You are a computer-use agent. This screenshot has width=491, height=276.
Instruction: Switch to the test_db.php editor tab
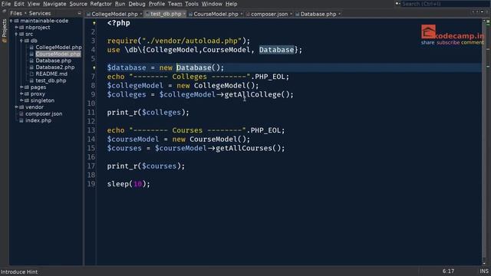[x=166, y=14]
